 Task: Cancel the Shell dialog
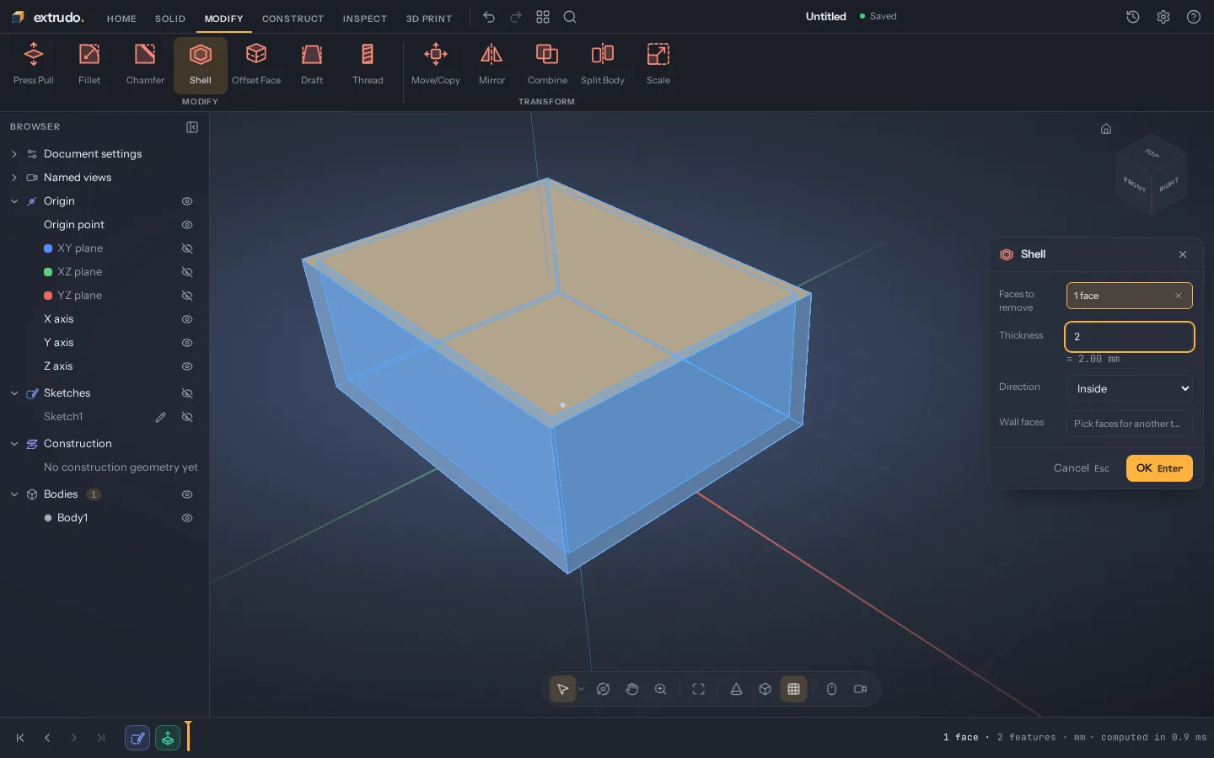click(1081, 468)
